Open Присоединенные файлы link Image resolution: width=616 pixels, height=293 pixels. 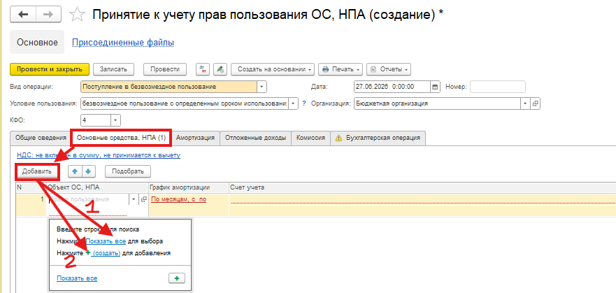[123, 43]
